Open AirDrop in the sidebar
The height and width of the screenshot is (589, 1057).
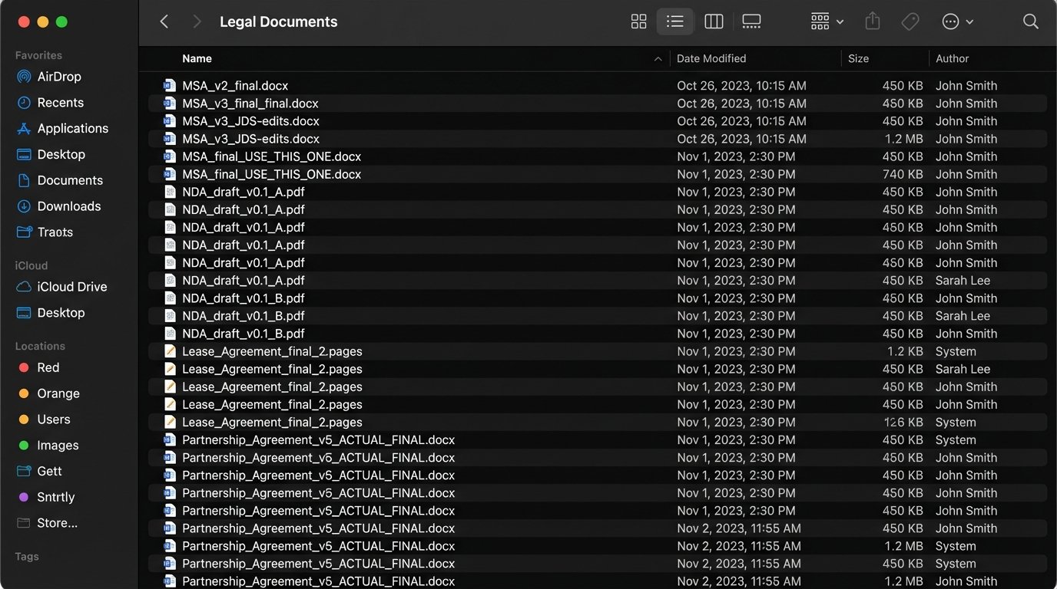pyautogui.click(x=58, y=77)
